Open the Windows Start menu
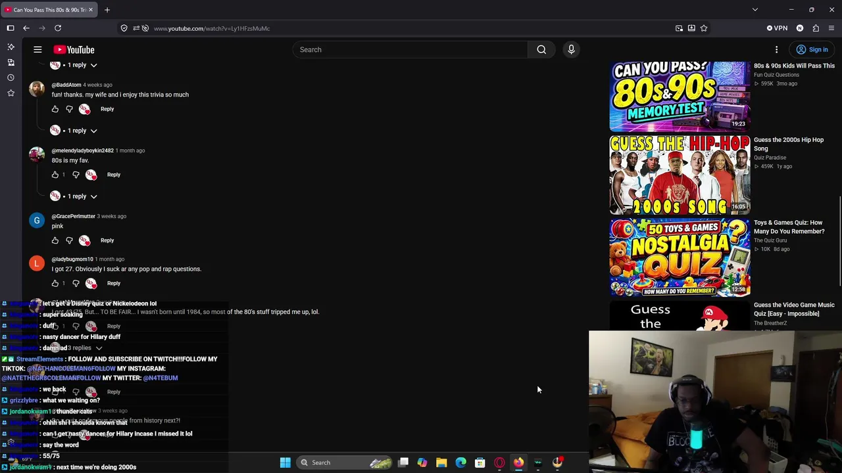 tap(285, 462)
